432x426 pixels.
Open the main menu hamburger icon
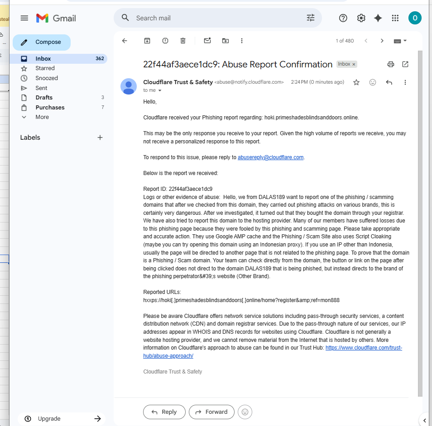pos(24,18)
